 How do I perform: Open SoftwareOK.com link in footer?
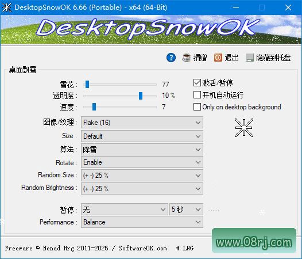pyautogui.click(x=142, y=248)
